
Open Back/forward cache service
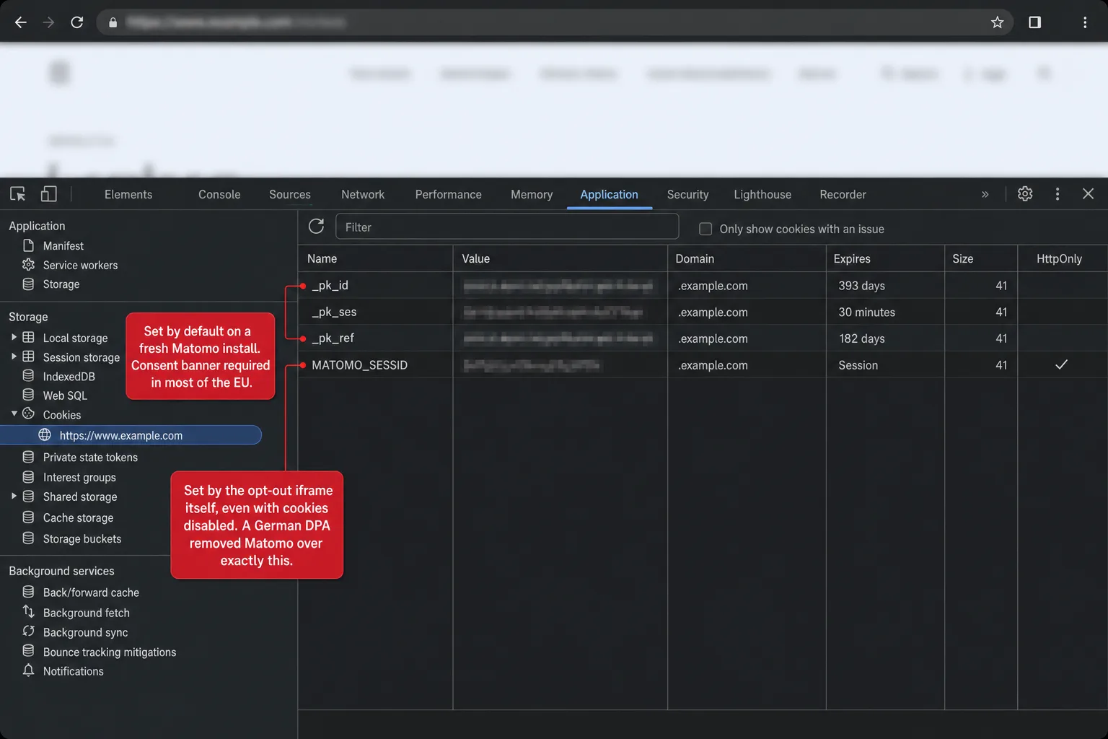[91, 592]
